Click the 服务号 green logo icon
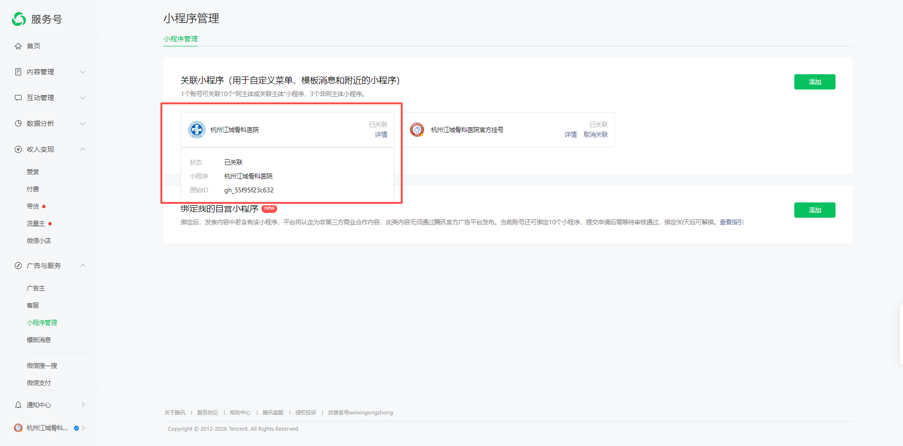Screen dimensions: 903x446 coord(19,19)
